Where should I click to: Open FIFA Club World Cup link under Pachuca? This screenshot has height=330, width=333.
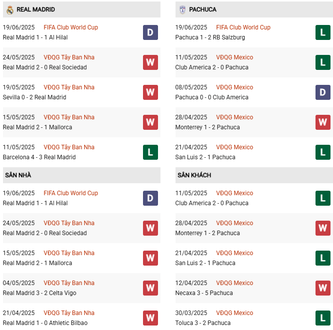click(243, 27)
